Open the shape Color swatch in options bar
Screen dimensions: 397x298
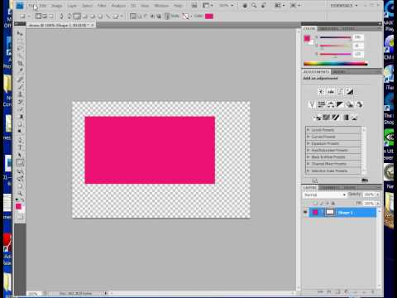(209, 17)
